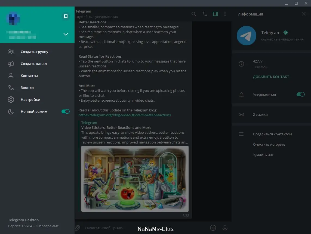This screenshot has height=234, width=311.
Task: Click "О программе" link
Action: click(x=47, y=226)
